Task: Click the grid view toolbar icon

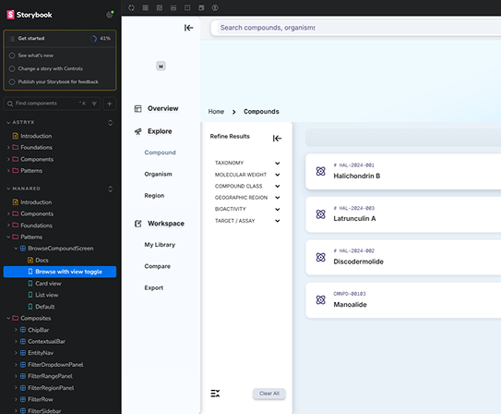Action: point(146,7)
